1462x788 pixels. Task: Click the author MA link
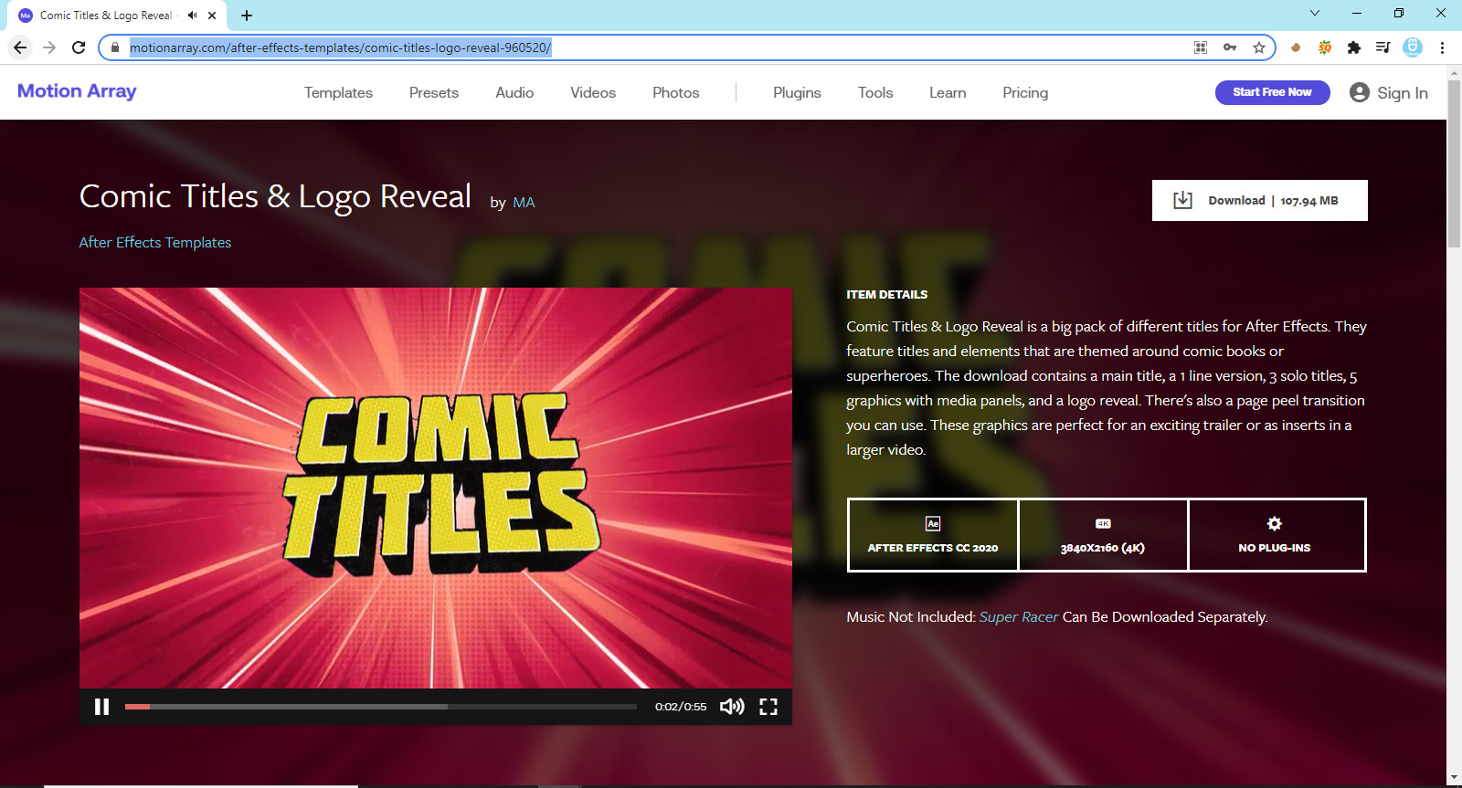point(524,203)
